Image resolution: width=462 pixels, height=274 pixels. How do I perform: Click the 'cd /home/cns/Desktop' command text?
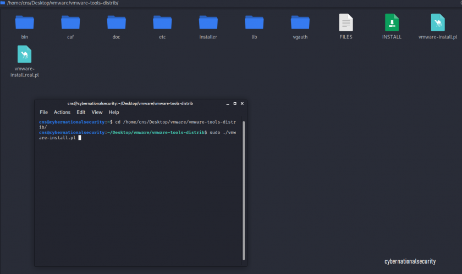pos(141,122)
